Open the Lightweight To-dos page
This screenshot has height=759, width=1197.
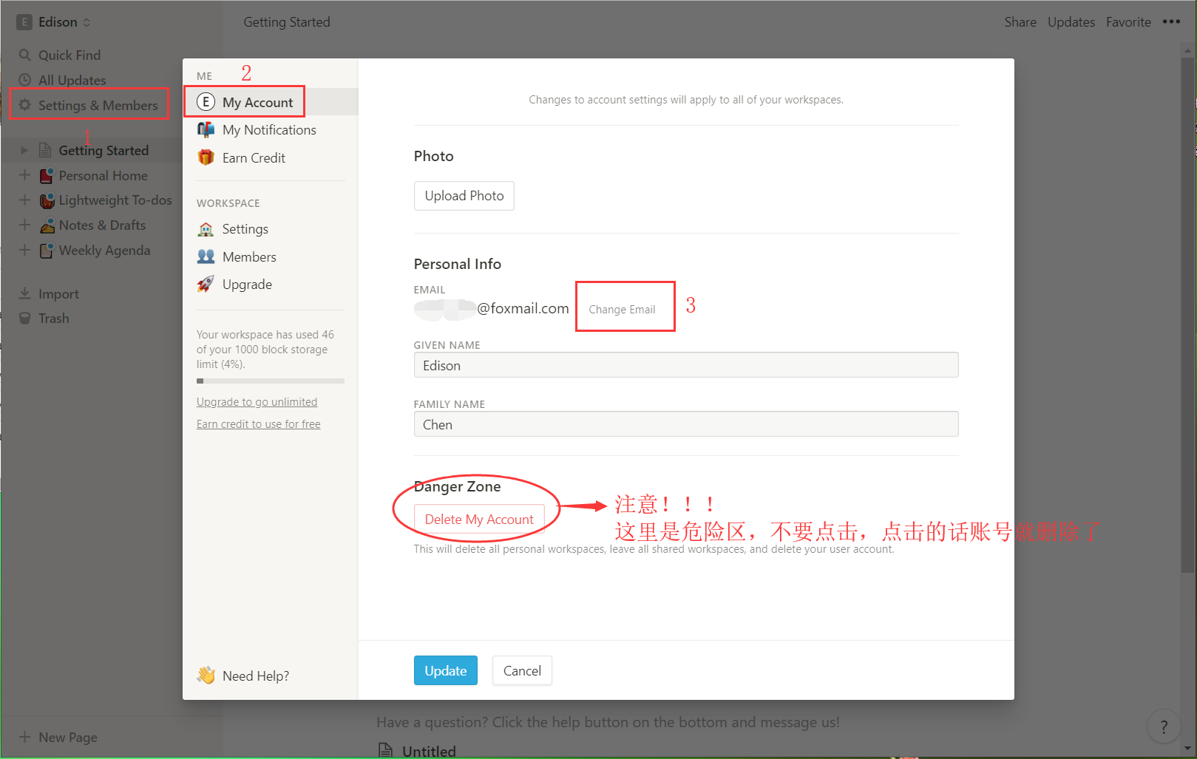coord(115,200)
